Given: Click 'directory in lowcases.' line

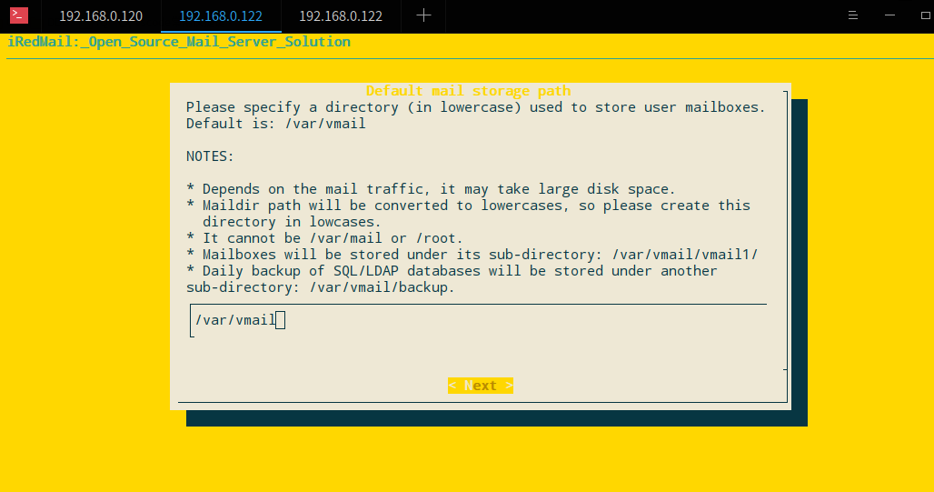Looking at the screenshot, I should click(x=292, y=222).
